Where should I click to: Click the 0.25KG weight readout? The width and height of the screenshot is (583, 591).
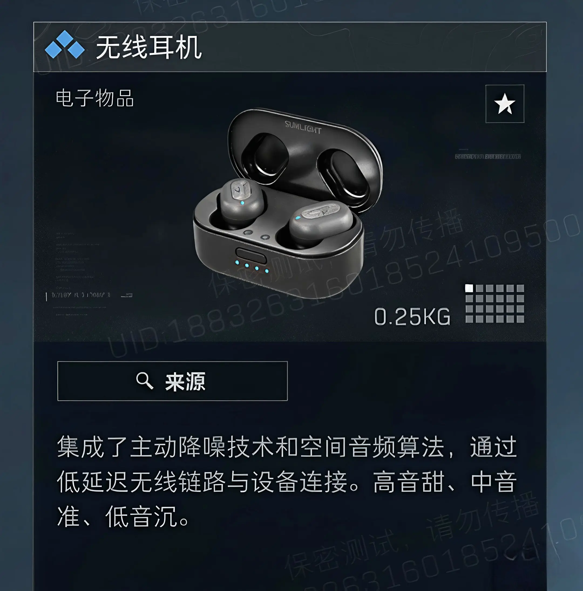[x=412, y=317]
